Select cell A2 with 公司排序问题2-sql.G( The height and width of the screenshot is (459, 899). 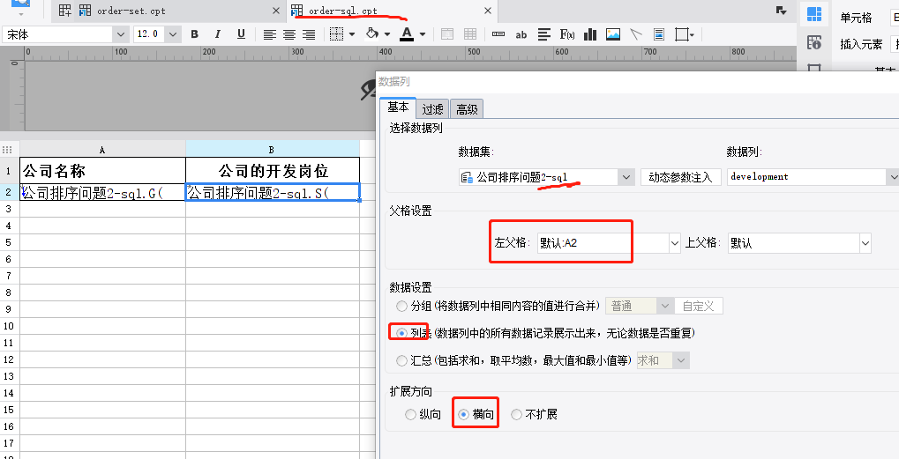point(102,192)
